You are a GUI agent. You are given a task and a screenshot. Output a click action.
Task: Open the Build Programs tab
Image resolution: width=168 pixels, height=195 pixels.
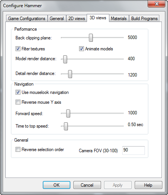(144, 19)
